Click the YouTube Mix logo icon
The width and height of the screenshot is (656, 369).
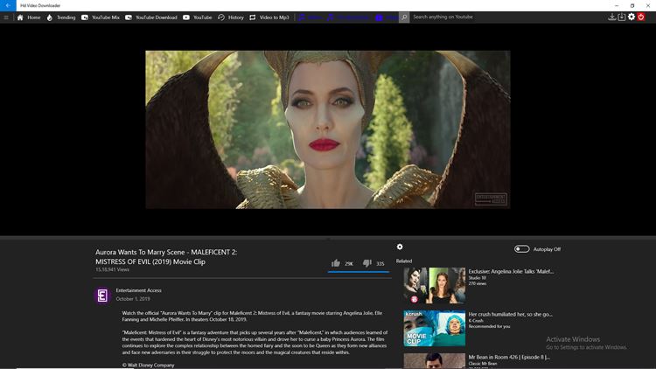pyautogui.click(x=85, y=17)
